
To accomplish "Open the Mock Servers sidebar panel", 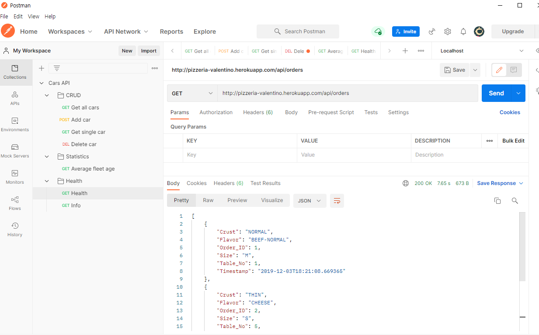I will pos(15,151).
